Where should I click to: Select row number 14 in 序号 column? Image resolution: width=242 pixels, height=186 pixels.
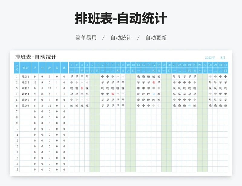[17, 152]
